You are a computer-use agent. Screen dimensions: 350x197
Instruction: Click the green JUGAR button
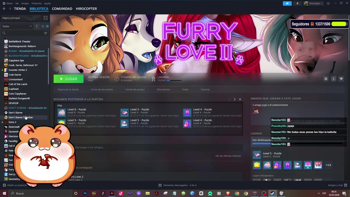click(69, 79)
